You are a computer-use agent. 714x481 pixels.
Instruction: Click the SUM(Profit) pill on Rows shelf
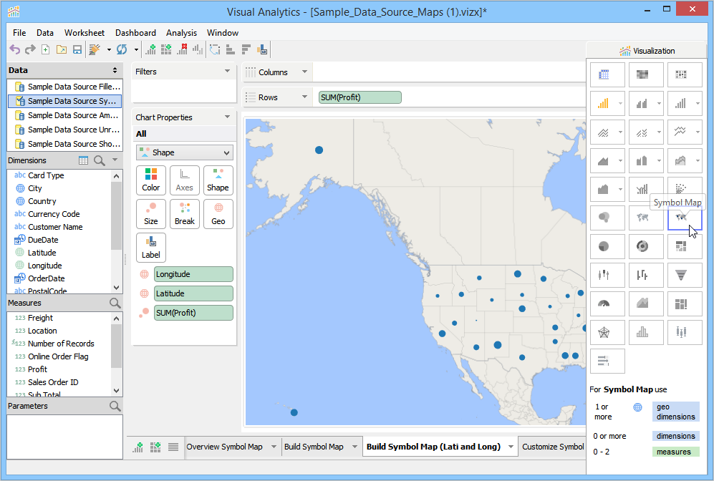360,97
